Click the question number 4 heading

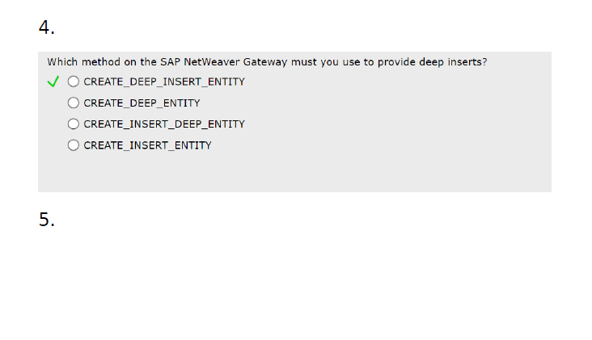47,27
